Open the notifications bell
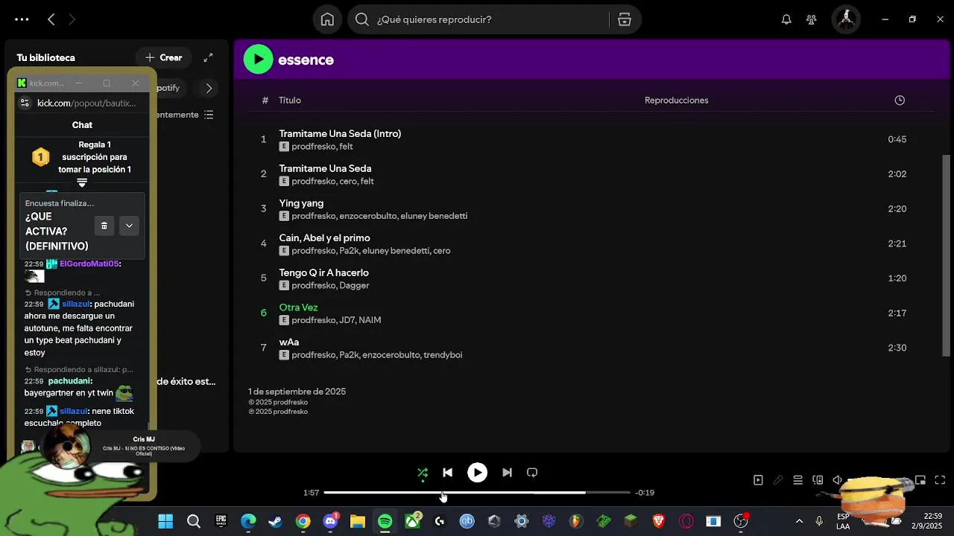 coord(786,19)
